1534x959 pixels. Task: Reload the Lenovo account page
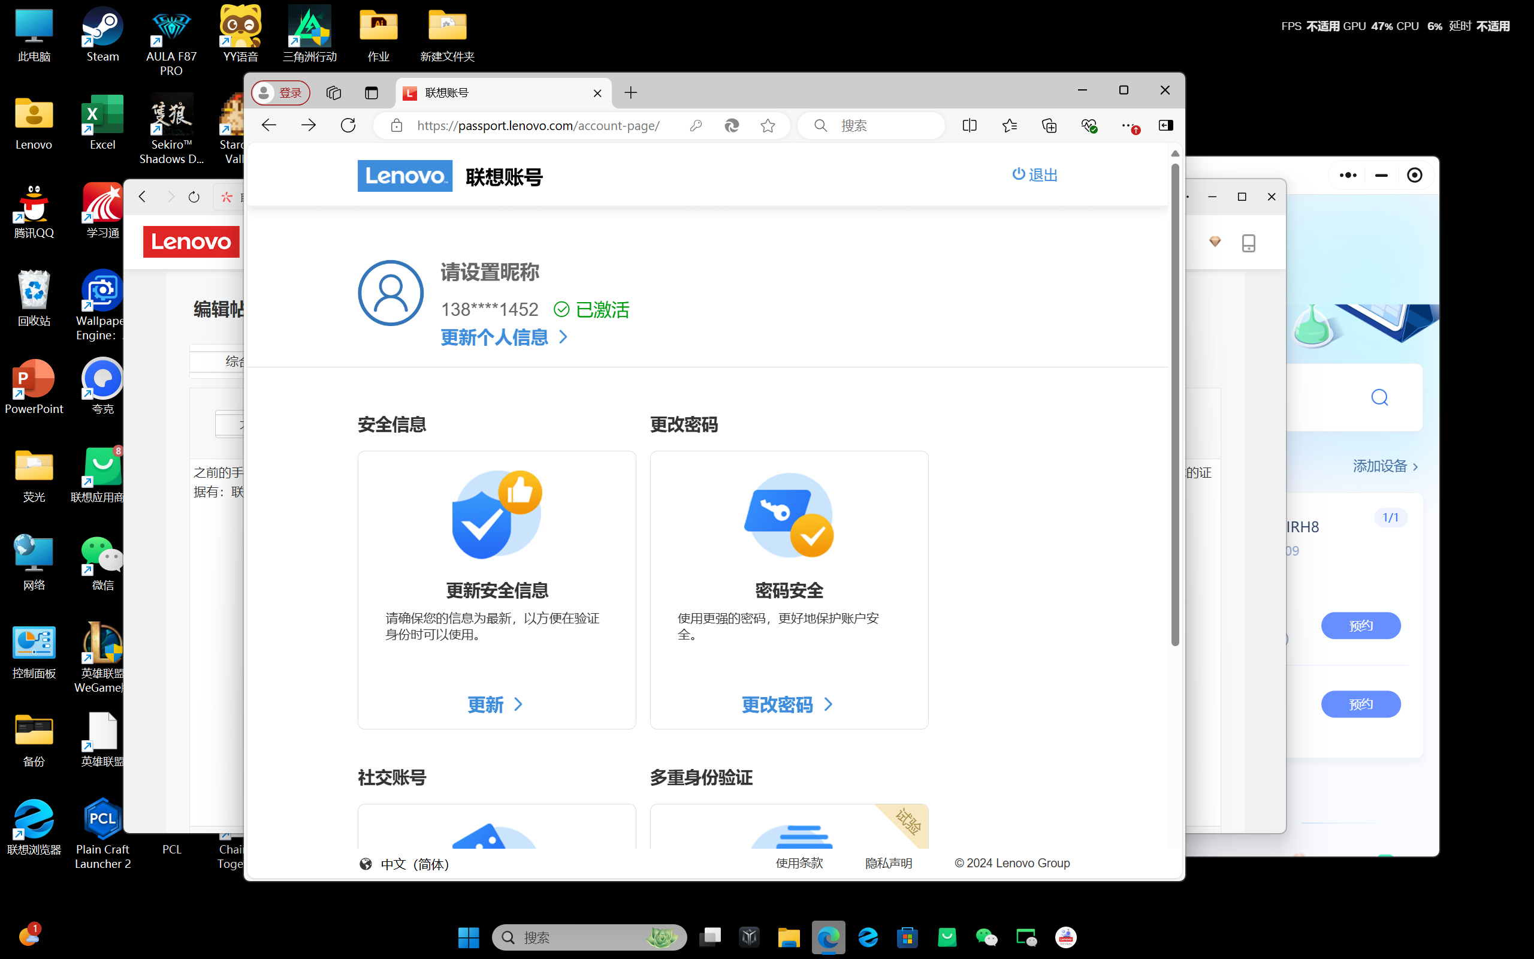pos(348,126)
